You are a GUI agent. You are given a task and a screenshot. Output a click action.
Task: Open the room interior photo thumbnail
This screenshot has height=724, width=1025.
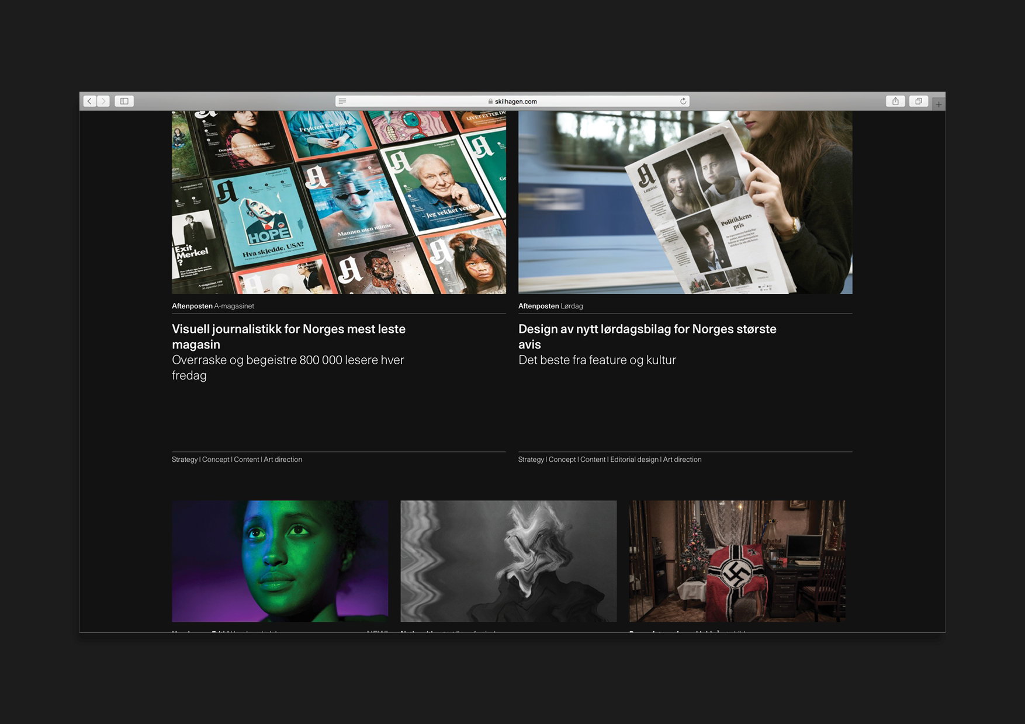click(x=737, y=561)
